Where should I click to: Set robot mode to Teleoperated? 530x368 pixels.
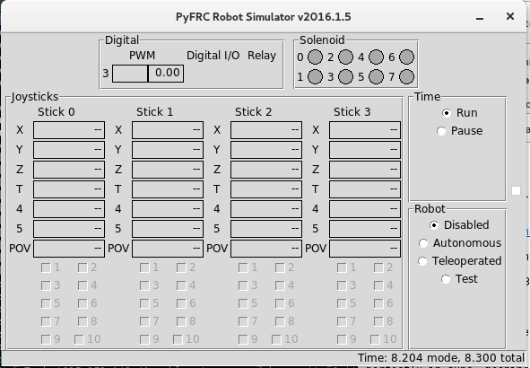coord(422,261)
